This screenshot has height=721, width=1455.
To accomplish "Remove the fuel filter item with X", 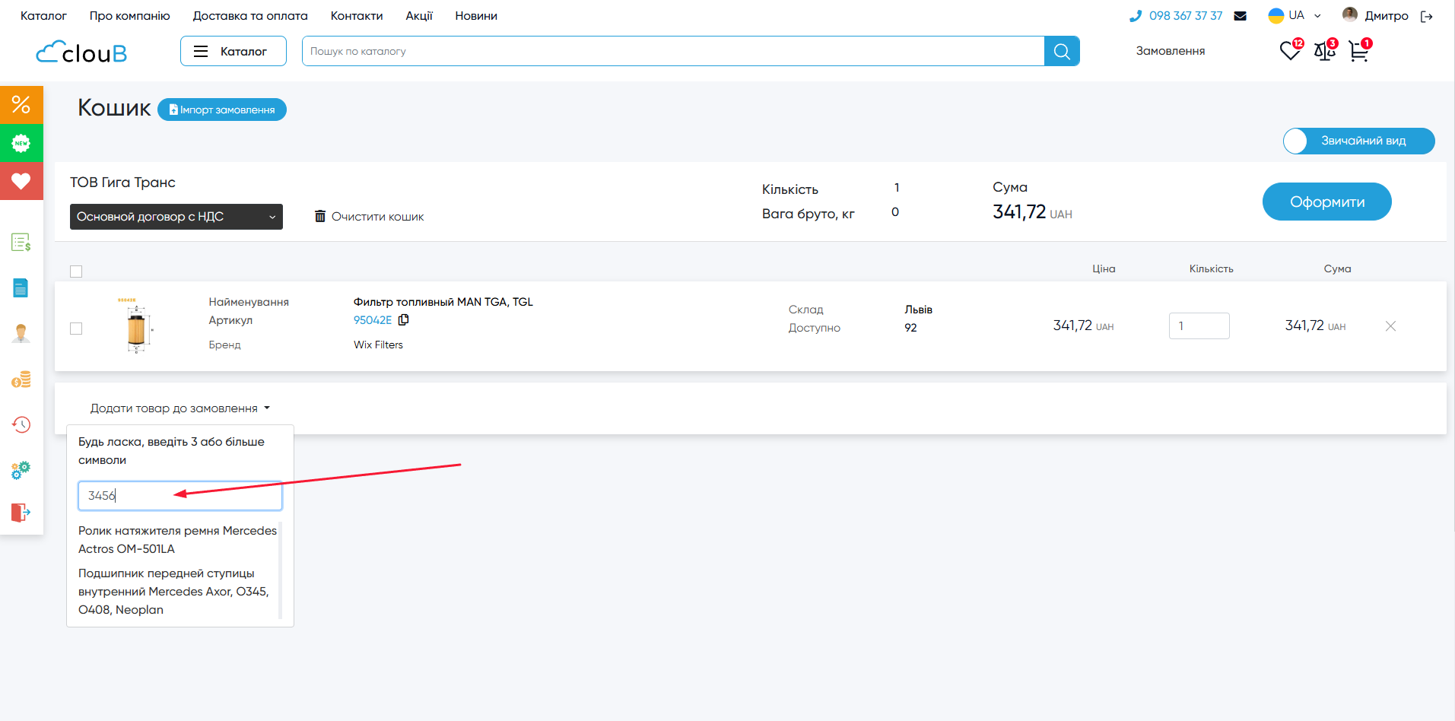I will [1390, 326].
